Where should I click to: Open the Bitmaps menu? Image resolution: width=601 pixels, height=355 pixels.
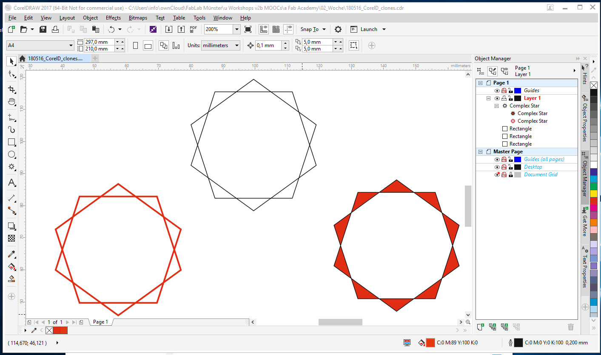tap(137, 17)
